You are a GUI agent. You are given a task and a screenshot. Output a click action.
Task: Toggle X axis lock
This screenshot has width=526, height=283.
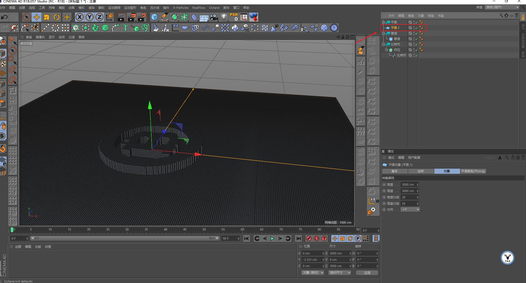(79, 17)
